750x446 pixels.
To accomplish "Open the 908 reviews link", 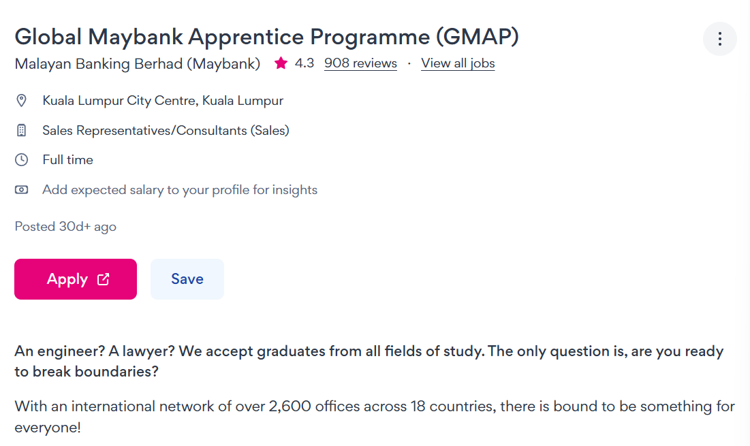I will point(360,63).
